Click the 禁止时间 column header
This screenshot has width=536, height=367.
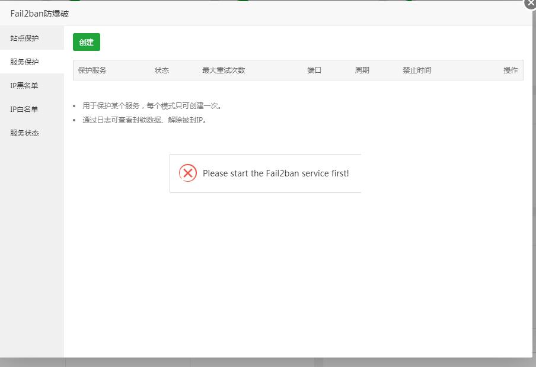[417, 70]
